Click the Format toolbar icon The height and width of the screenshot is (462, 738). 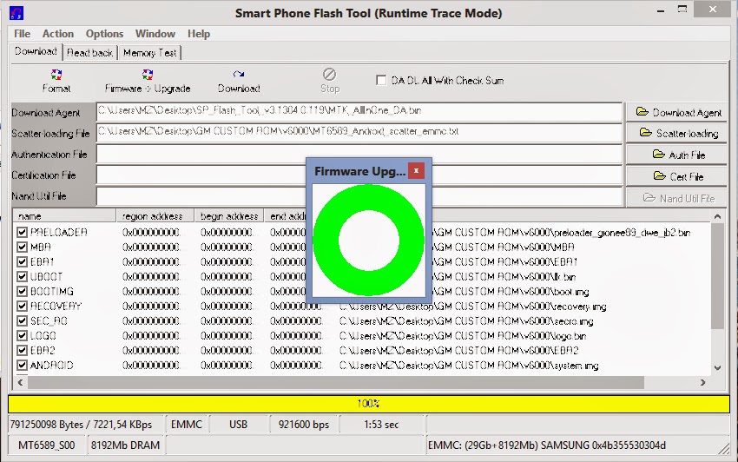tap(56, 81)
